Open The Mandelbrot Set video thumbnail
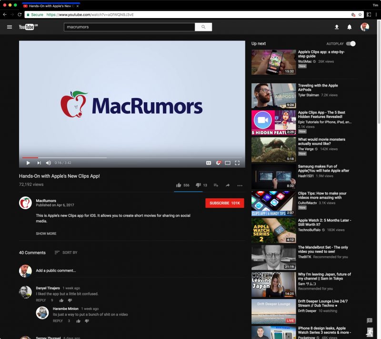 coord(273,258)
